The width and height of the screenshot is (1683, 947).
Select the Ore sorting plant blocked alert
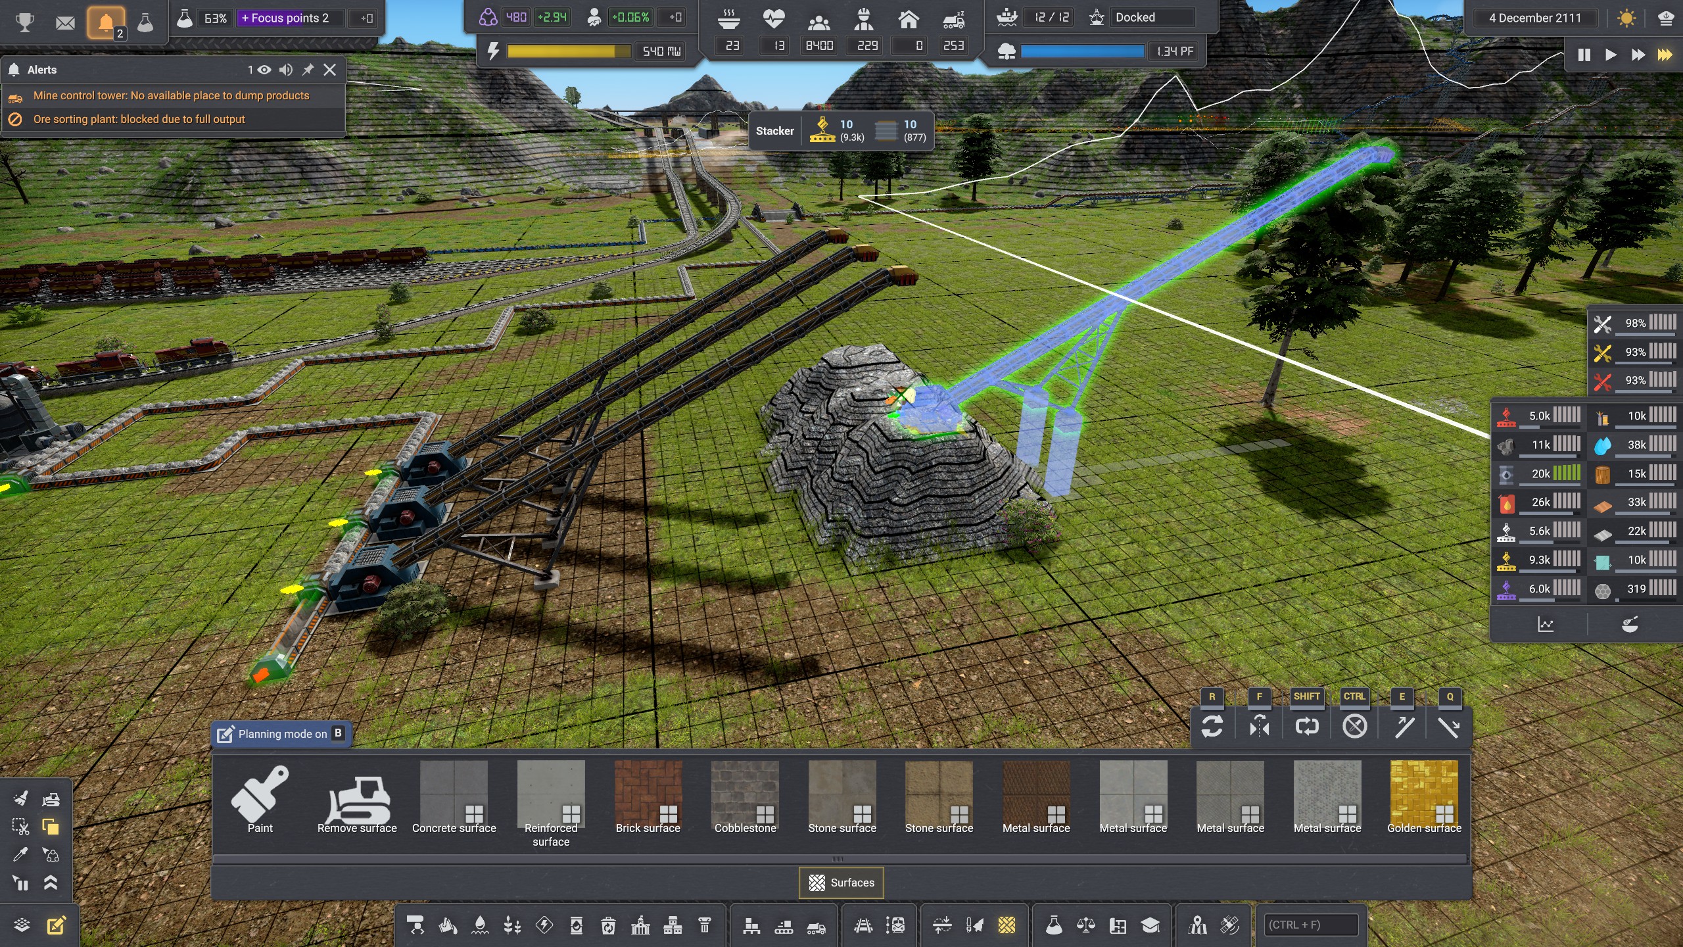pos(174,119)
